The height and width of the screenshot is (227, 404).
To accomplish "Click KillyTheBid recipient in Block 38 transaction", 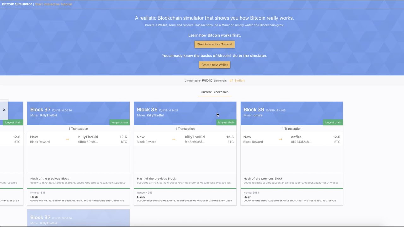I will pyautogui.click(x=195, y=137).
